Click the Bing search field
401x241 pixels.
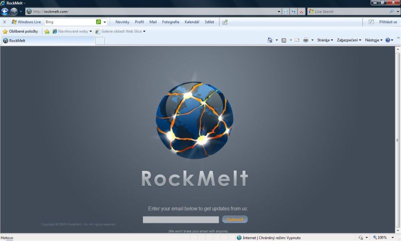(70, 22)
